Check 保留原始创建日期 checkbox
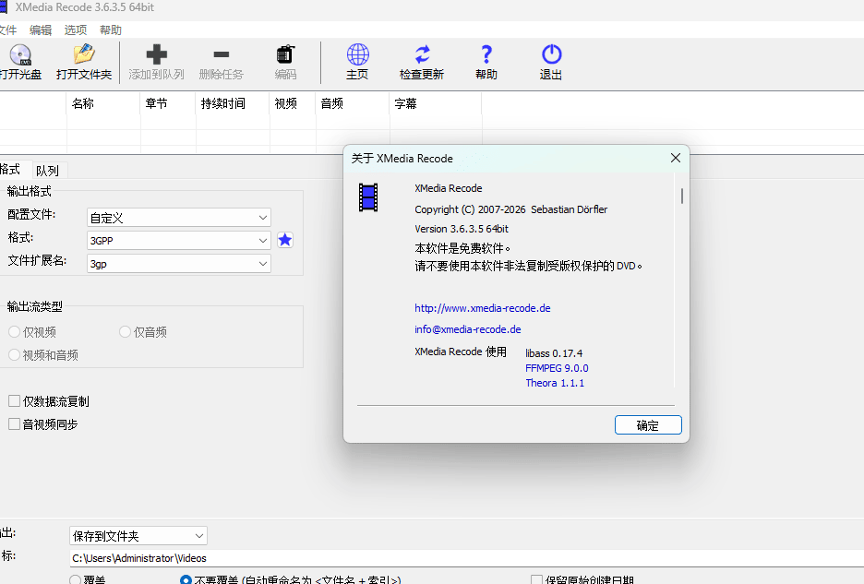Screen dimensions: 864x584 536,579
